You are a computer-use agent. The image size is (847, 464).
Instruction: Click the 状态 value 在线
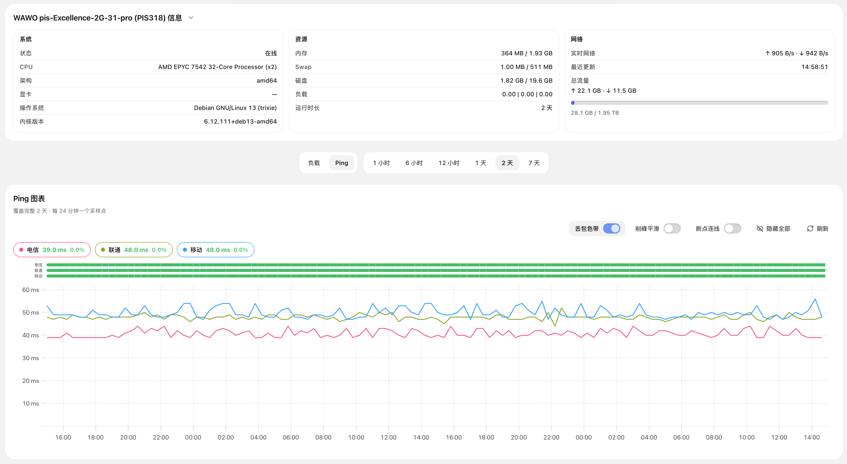(x=271, y=53)
